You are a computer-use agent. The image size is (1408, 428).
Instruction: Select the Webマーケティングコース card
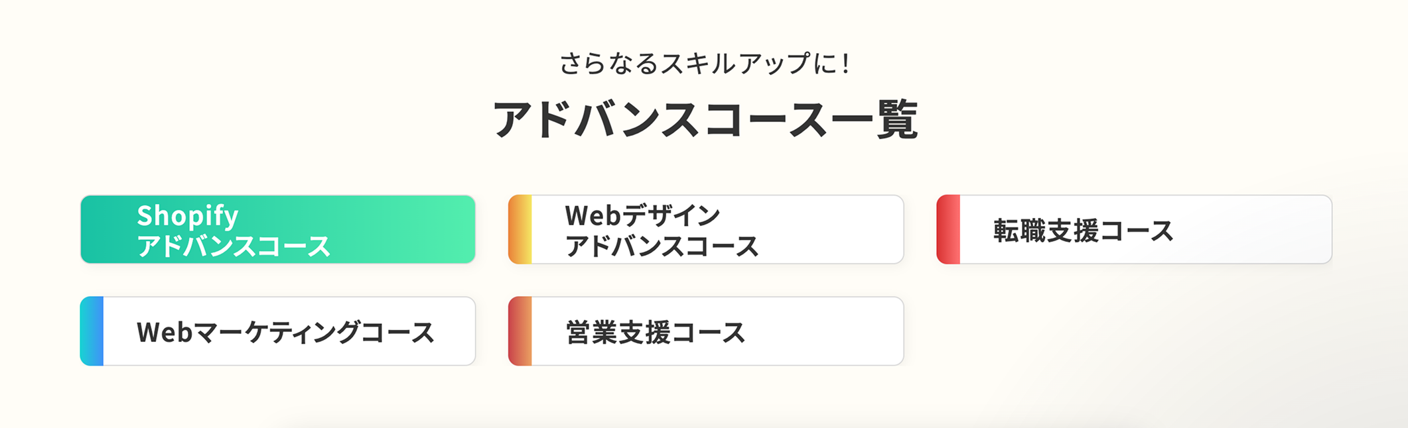pyautogui.click(x=278, y=331)
